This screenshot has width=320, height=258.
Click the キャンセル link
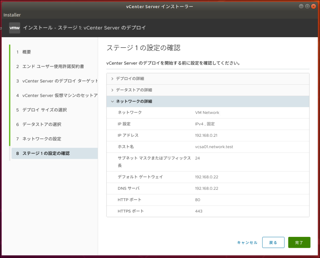point(247,243)
